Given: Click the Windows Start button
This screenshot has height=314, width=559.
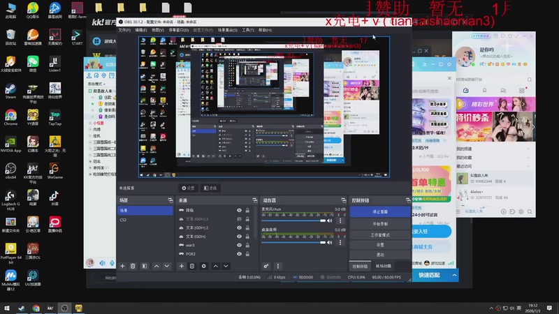Looking at the screenshot, I should (x=7, y=308).
